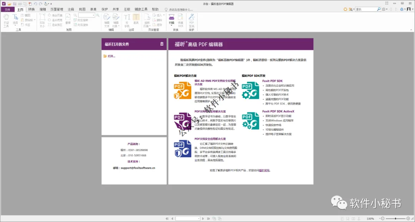Open the settings gear dropdown near search

coord(385,9)
